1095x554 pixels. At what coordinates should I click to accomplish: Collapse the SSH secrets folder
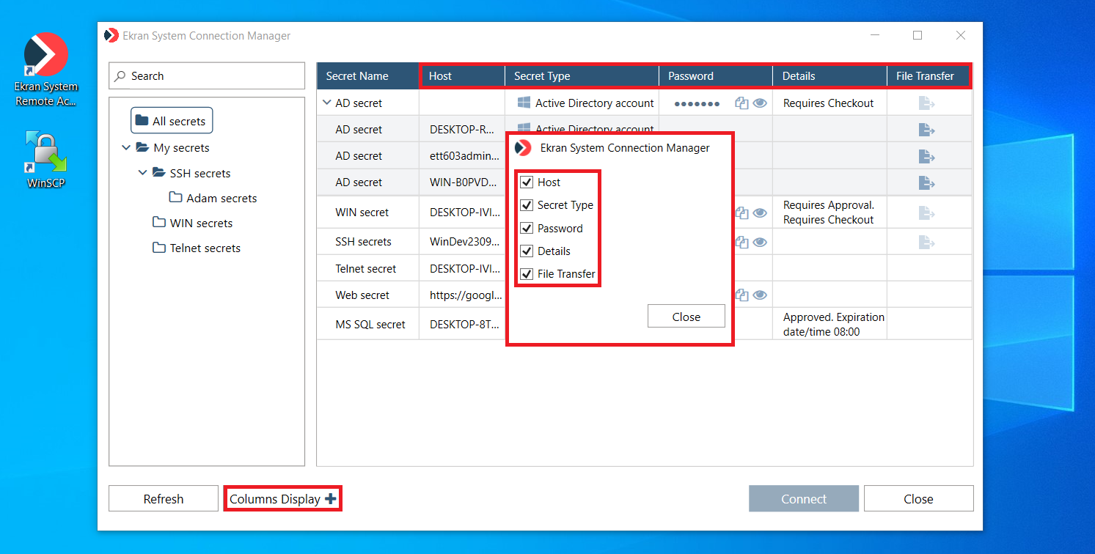(x=142, y=174)
